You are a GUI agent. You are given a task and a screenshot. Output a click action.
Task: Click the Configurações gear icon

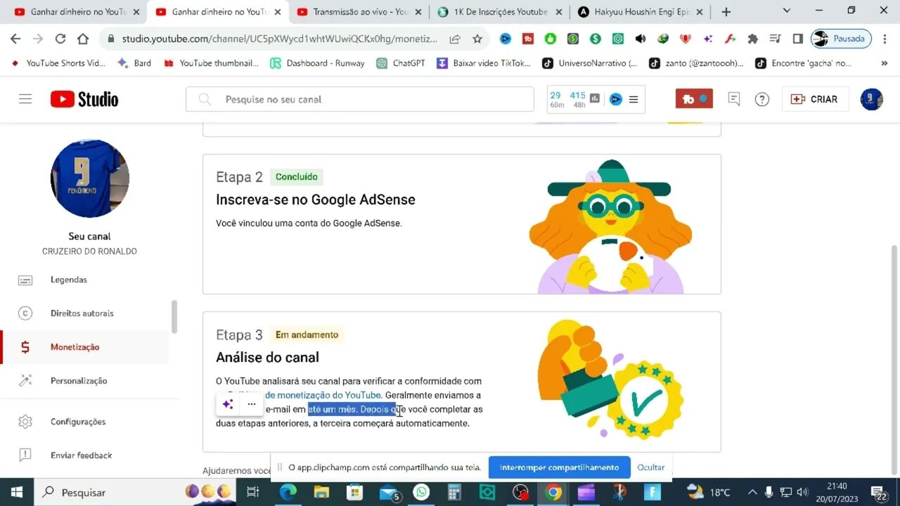25,422
